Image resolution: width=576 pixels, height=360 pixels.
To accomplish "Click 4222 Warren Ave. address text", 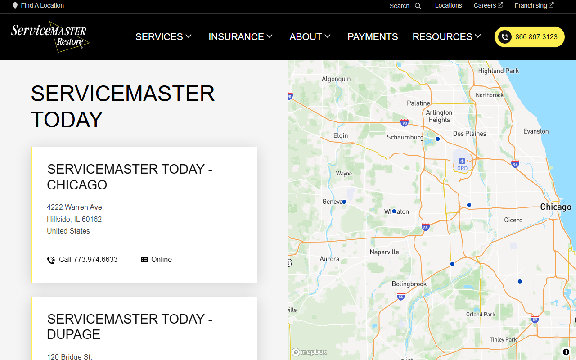I will tap(75, 207).
